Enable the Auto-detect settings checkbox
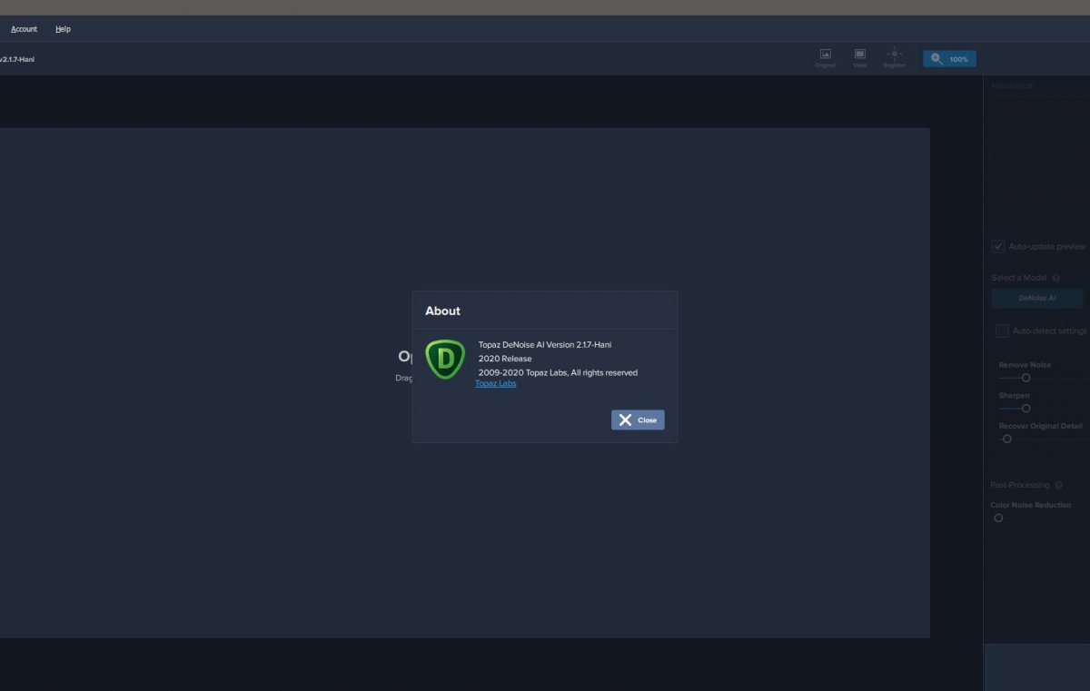The height and width of the screenshot is (691, 1090). coord(1002,331)
